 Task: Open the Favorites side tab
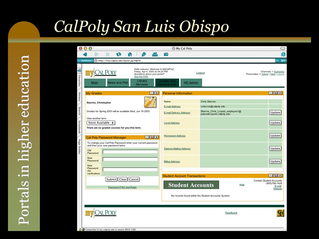click(79, 81)
